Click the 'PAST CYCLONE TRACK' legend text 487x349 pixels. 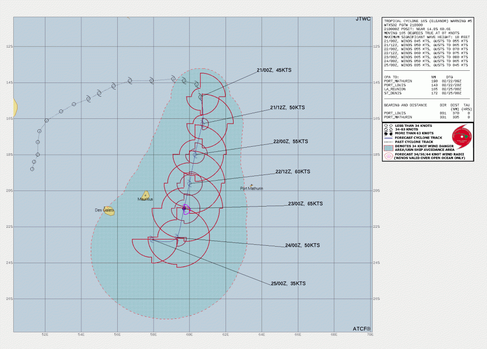(x=414, y=142)
